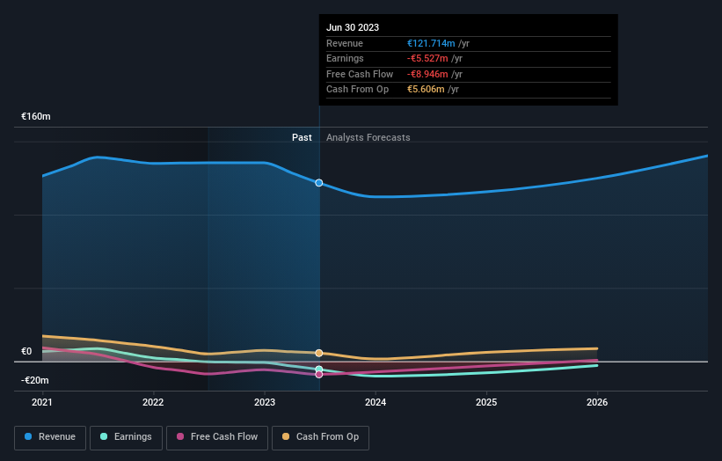Click the 2025 x-axis label
Screen dimensions: 722x461
coord(486,402)
